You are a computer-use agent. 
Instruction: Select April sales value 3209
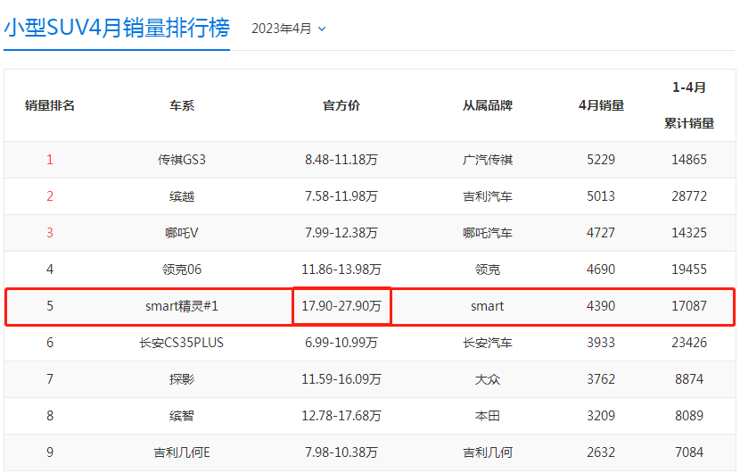pyautogui.click(x=601, y=416)
